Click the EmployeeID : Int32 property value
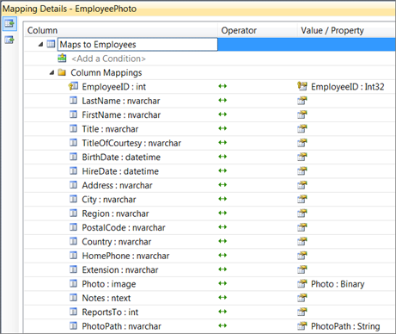This screenshot has height=334, width=396. (348, 87)
